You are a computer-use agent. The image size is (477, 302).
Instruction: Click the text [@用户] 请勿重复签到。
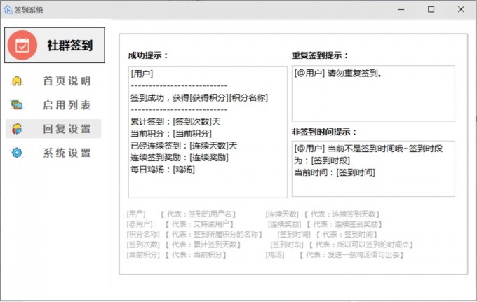[x=338, y=73]
